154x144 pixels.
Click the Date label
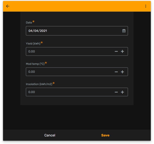pos(29,23)
